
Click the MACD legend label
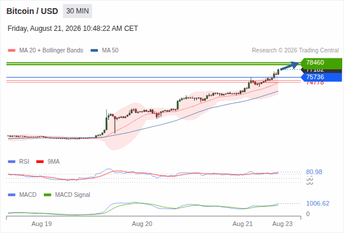[28, 195]
